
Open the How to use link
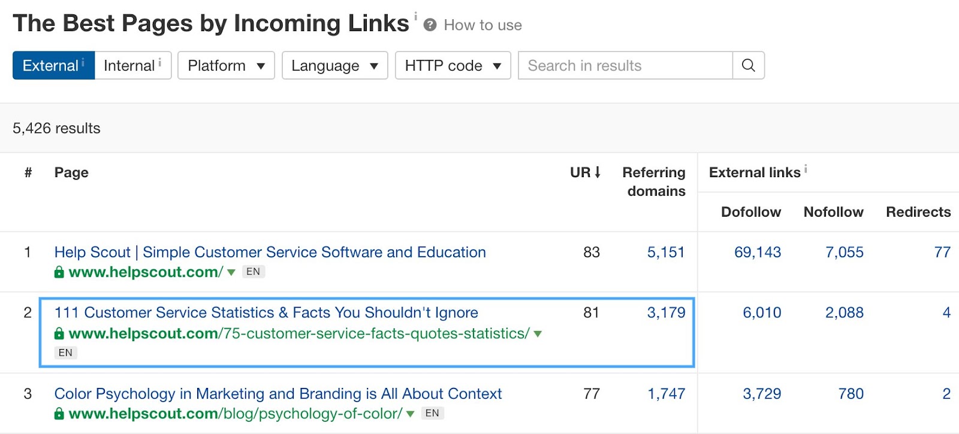point(482,25)
